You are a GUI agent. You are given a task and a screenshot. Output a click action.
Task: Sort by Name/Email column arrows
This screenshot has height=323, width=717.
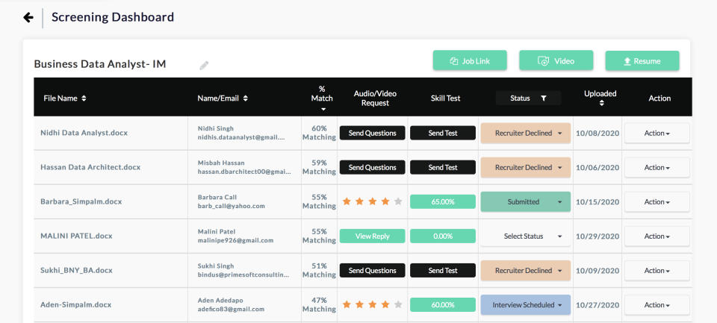click(x=245, y=98)
